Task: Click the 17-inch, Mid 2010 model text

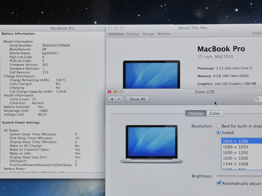Action: click(x=215, y=57)
